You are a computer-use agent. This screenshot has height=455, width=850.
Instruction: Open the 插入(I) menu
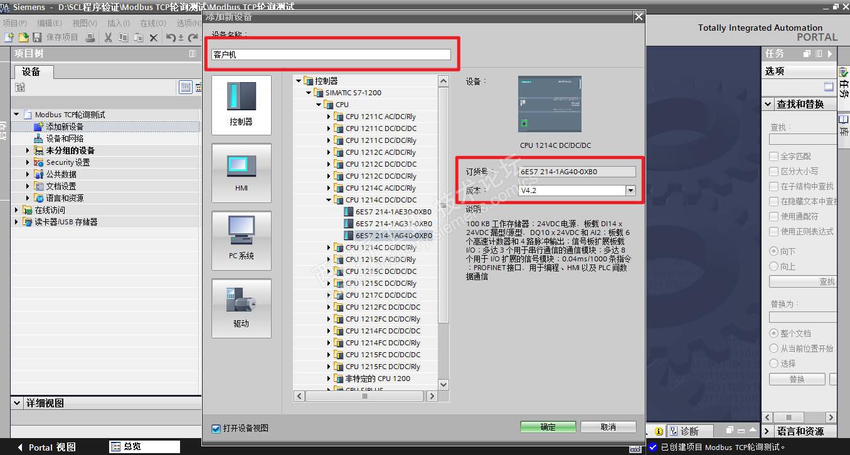pyautogui.click(x=119, y=23)
